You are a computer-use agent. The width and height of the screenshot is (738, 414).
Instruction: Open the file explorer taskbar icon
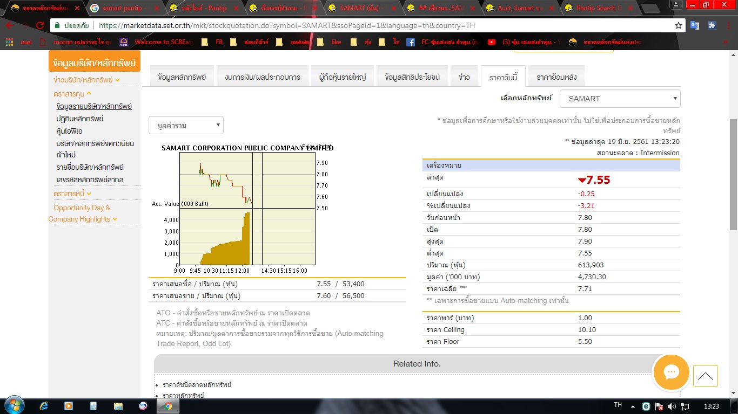(118, 406)
